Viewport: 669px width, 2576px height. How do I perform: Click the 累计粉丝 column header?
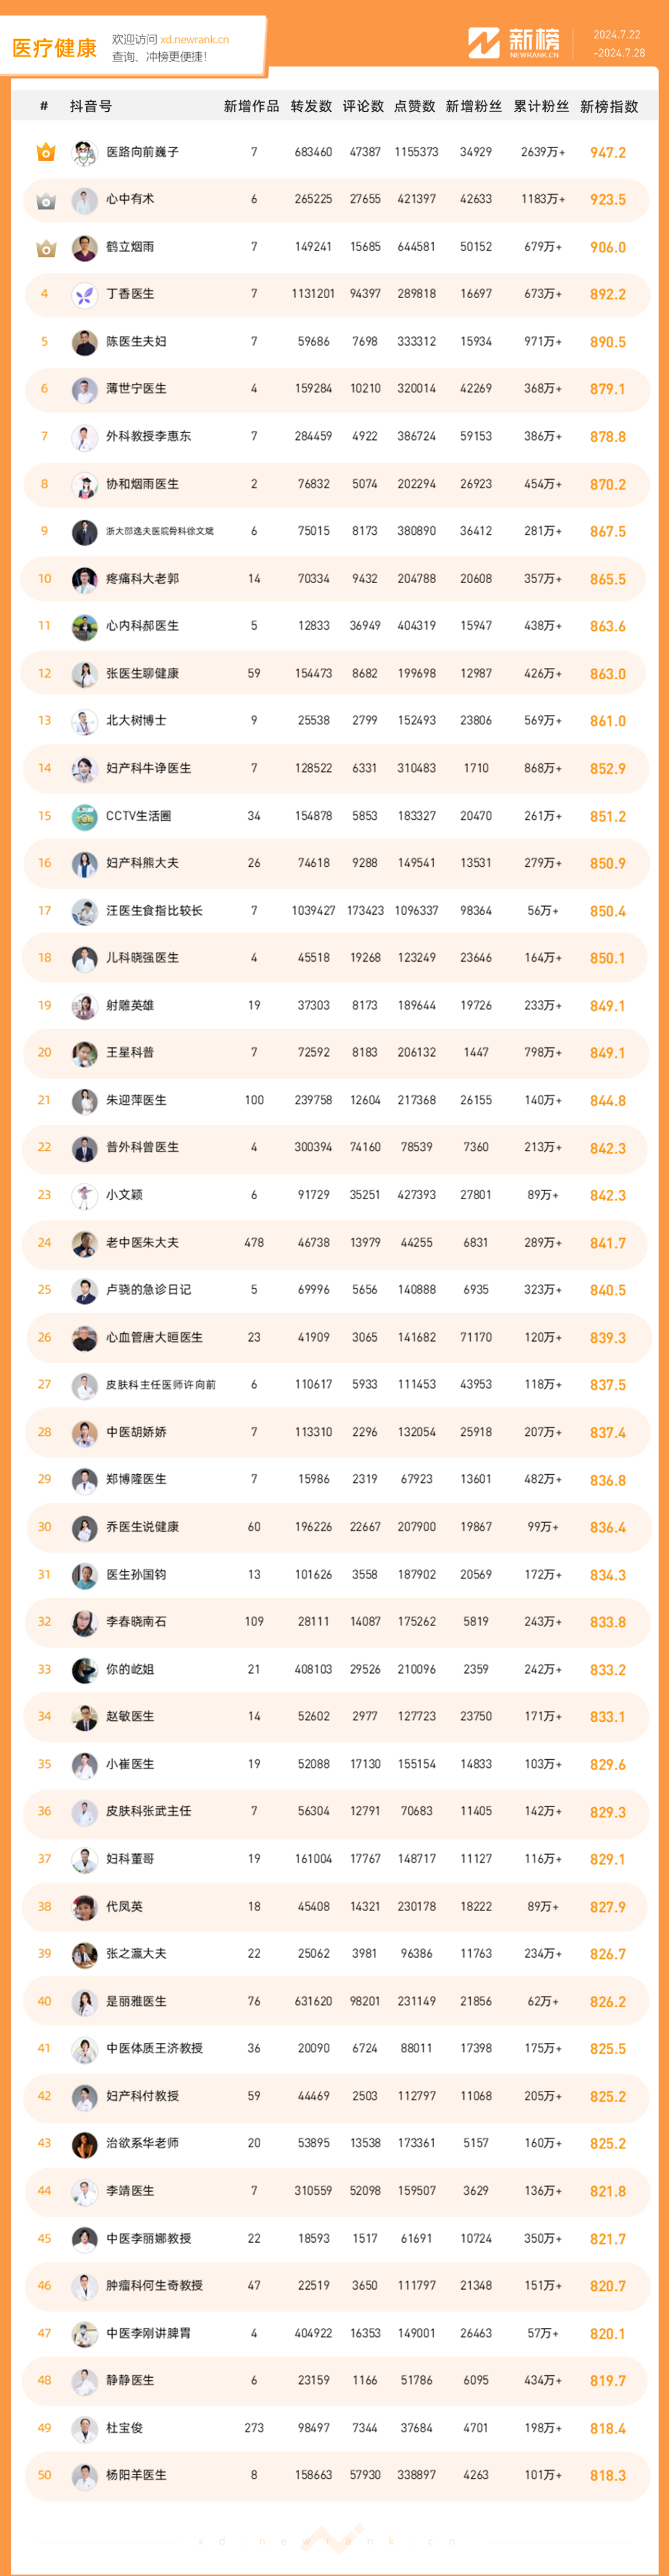541,106
